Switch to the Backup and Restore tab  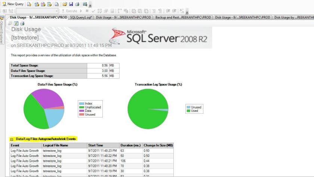(x=183, y=17)
